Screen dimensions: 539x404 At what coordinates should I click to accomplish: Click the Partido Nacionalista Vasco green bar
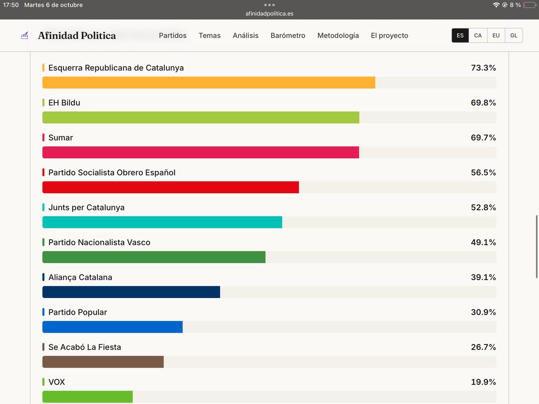[x=154, y=257]
